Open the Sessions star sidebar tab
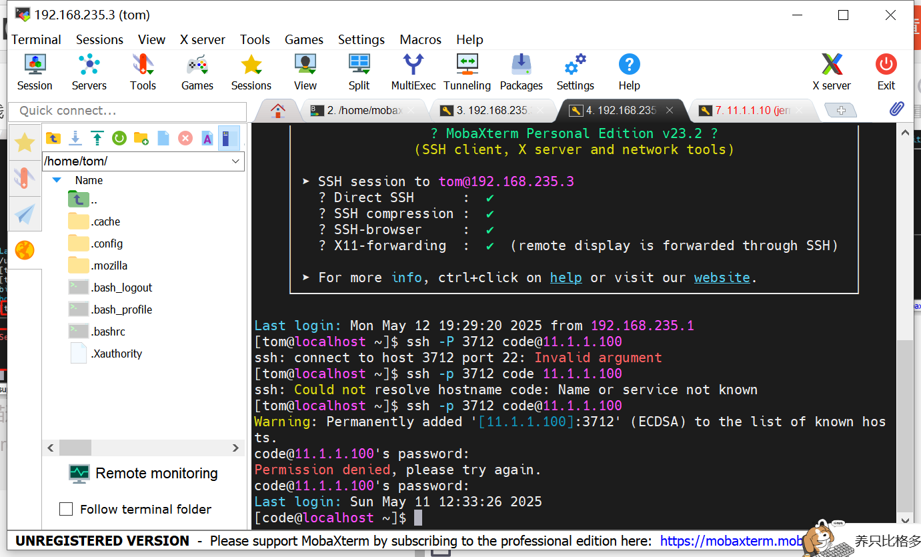The height and width of the screenshot is (557, 921). pyautogui.click(x=25, y=142)
